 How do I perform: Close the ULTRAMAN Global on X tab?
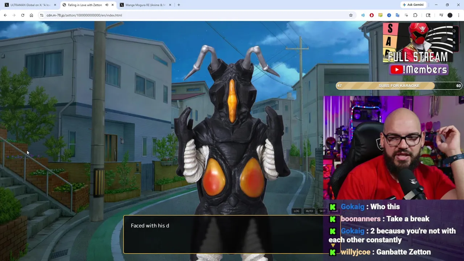click(55, 5)
